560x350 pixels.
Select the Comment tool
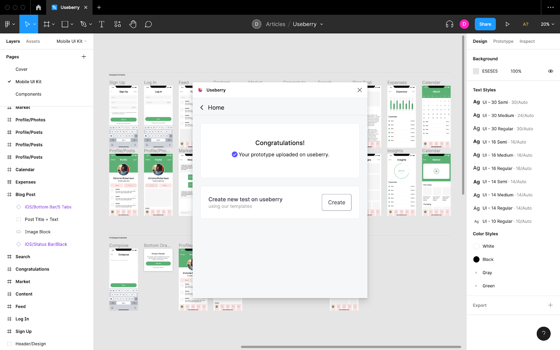point(148,24)
